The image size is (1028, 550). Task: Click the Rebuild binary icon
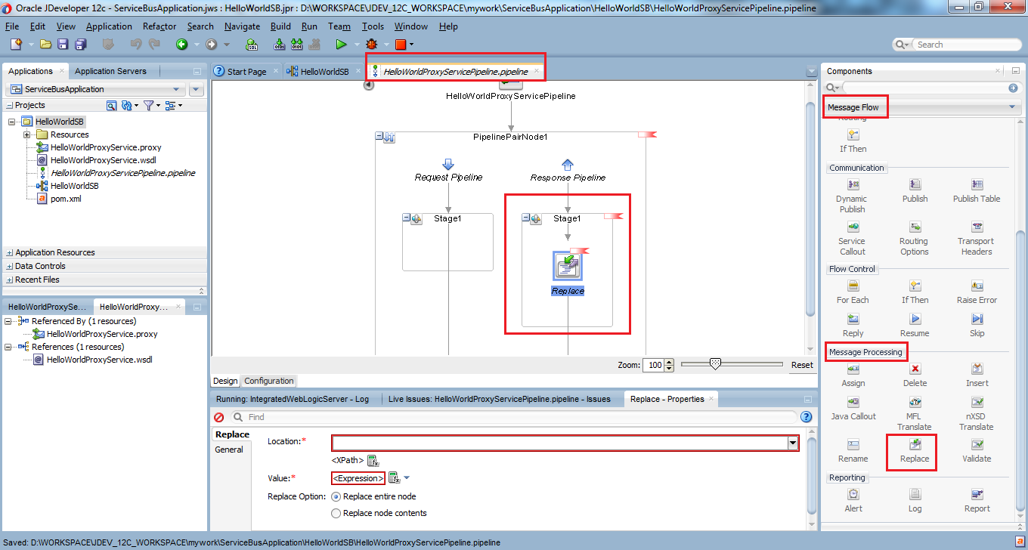click(296, 45)
